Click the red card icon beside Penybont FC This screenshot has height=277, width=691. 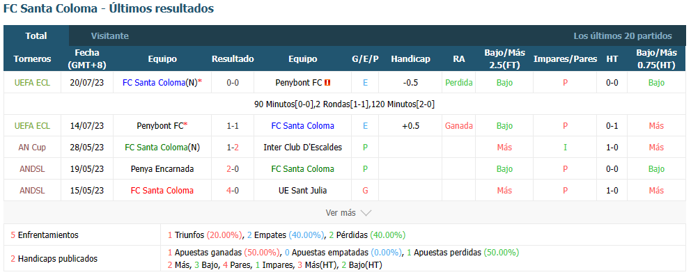327,82
